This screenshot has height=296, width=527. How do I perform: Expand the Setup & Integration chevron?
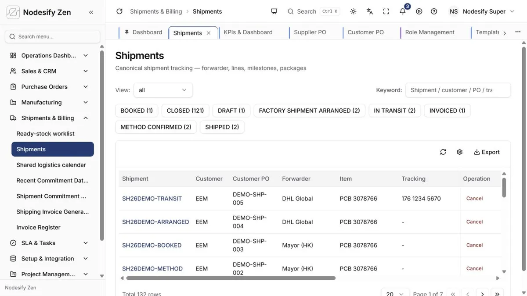point(86,259)
